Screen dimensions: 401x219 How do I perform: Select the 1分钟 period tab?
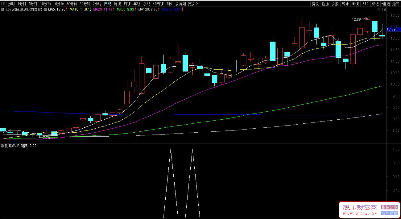click(x=22, y=4)
